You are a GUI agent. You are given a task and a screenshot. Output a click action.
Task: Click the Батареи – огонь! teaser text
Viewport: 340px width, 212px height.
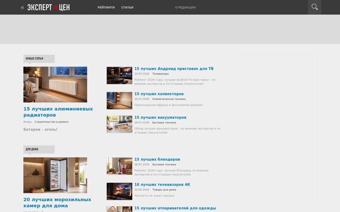tap(40, 130)
